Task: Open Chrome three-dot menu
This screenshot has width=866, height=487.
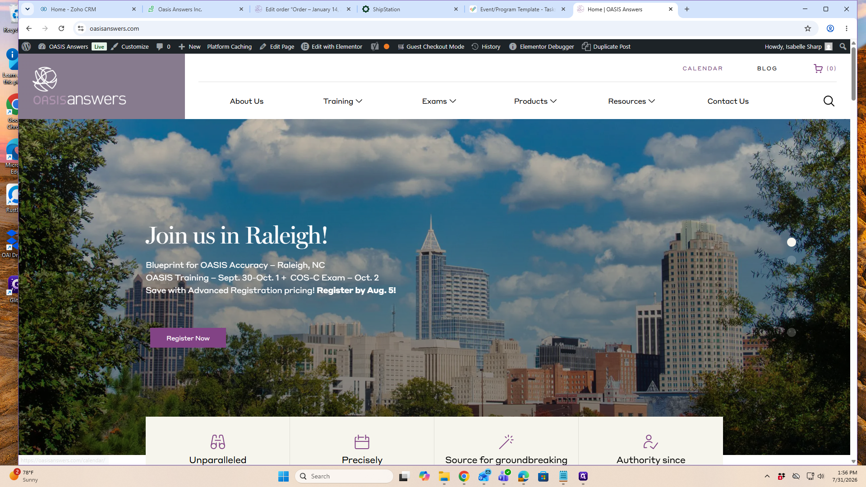Action: pos(847,28)
